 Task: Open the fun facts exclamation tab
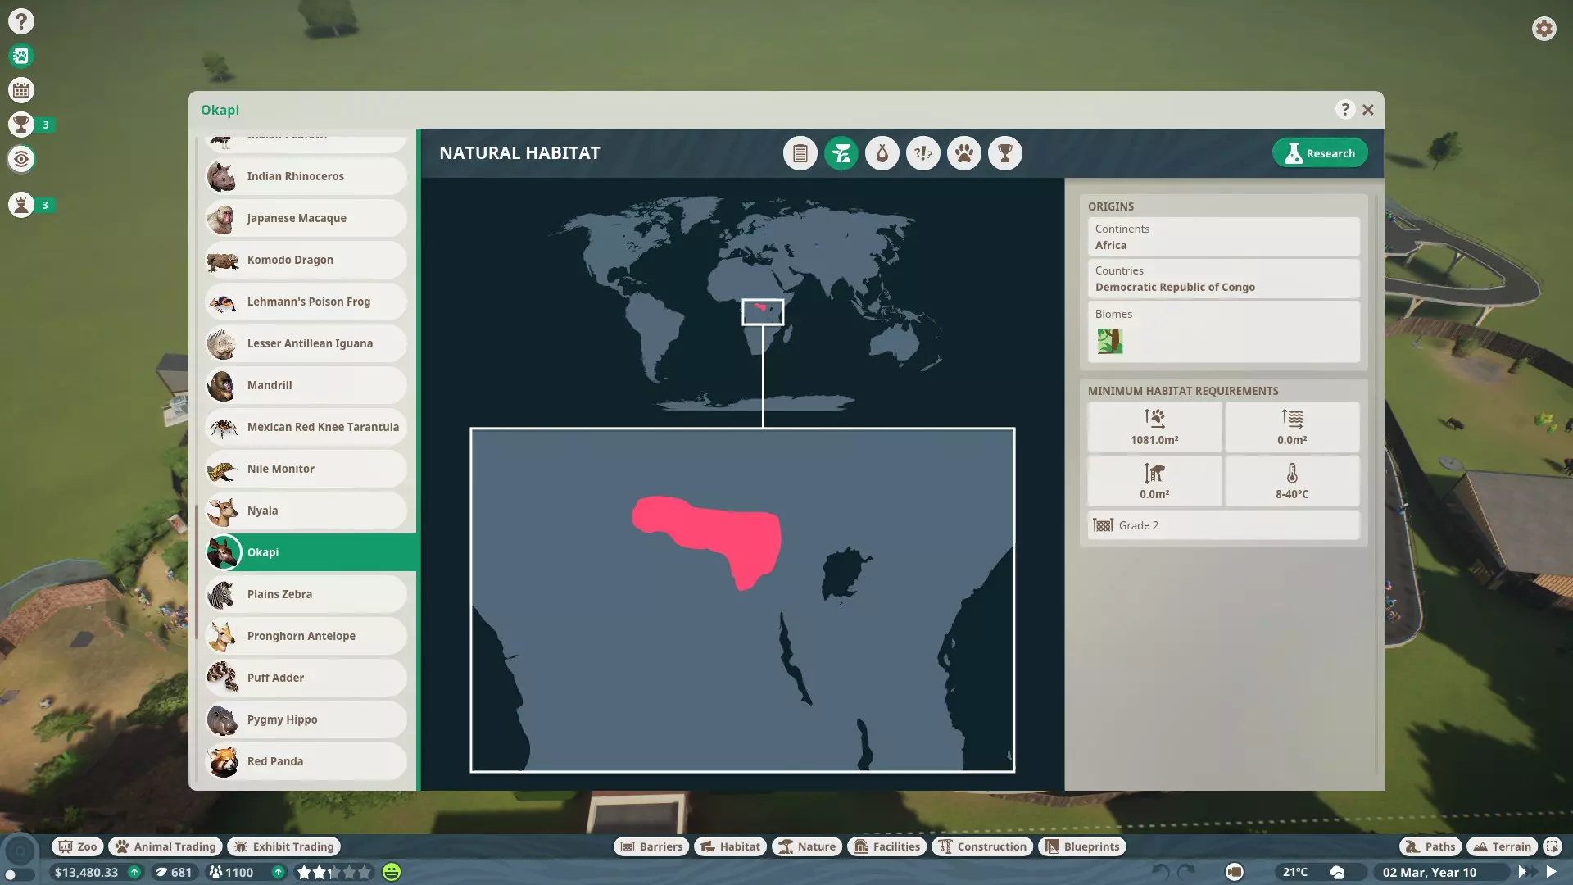click(922, 153)
